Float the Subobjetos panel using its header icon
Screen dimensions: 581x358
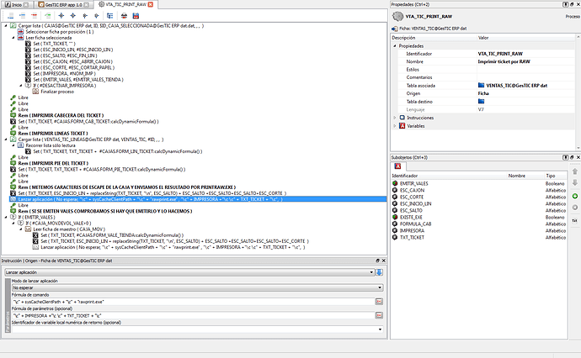(572, 157)
